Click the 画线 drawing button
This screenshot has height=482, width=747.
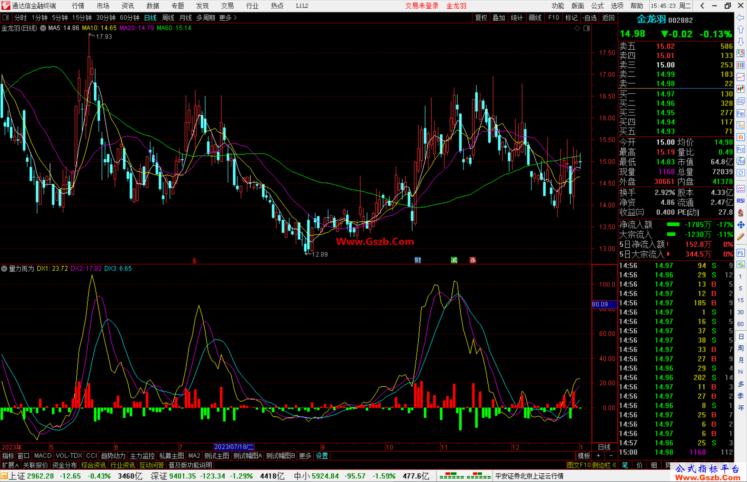pos(535,18)
